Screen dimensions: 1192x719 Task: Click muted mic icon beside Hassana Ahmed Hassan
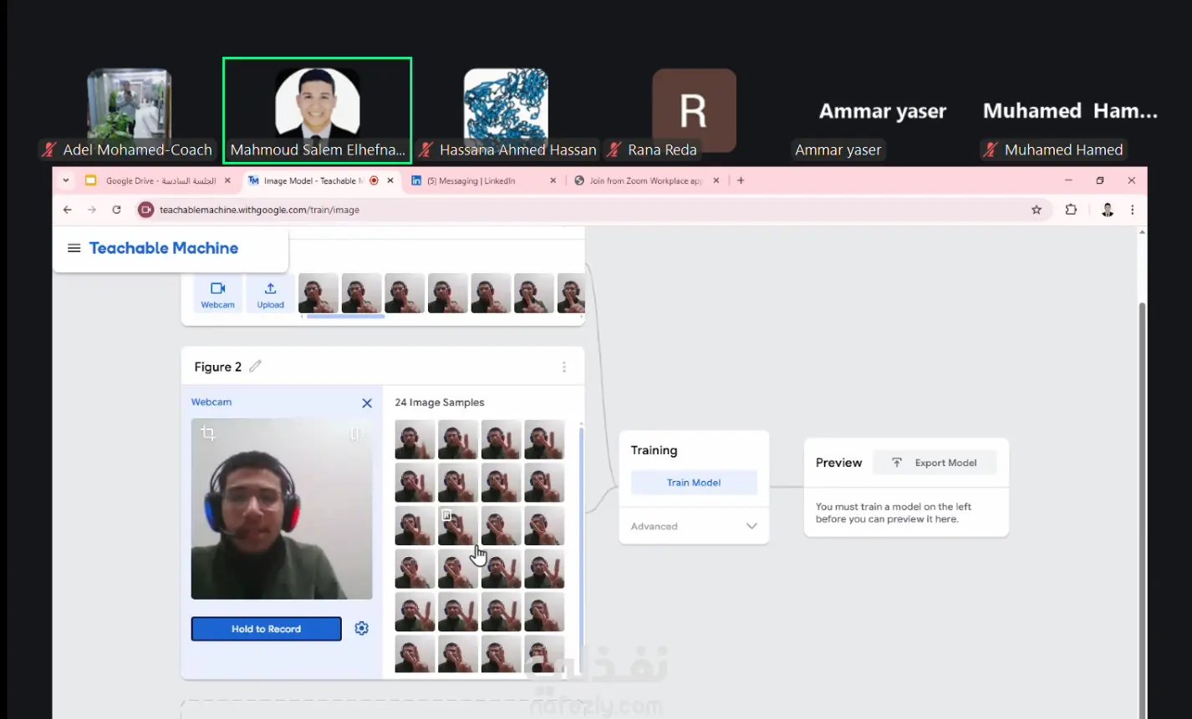425,149
